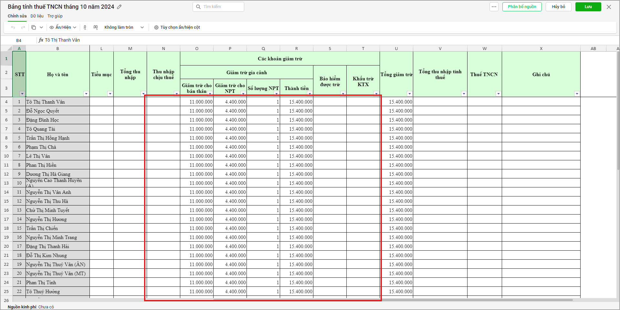Click the Tìm kiếm search field
The image size is (620, 310).
coord(222,7)
